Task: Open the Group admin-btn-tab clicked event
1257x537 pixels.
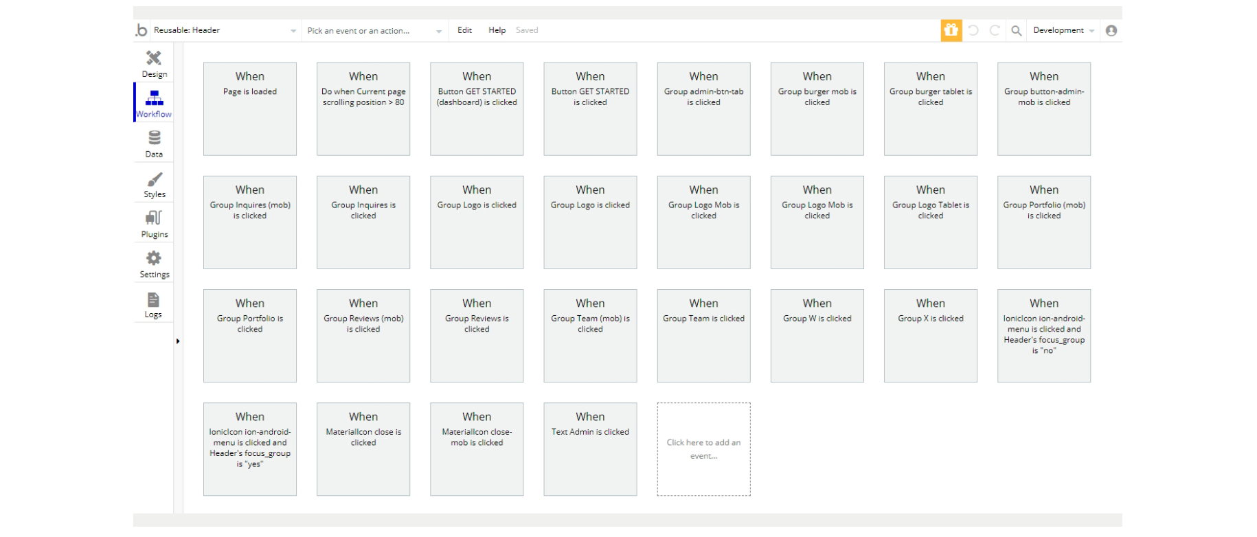Action: pos(704,109)
